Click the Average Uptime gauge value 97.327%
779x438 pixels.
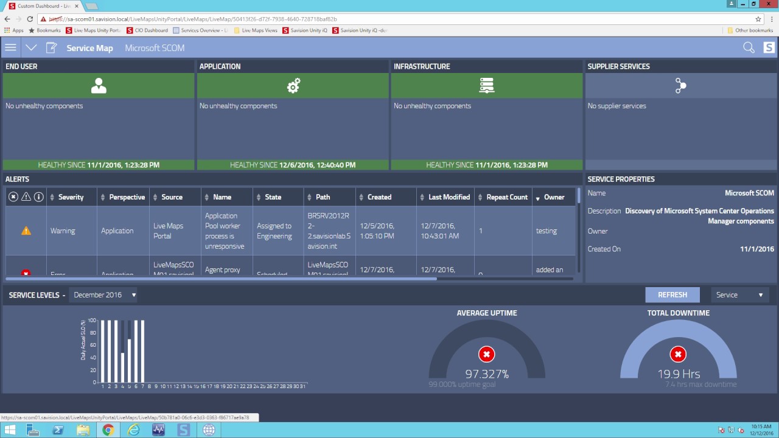tap(487, 374)
